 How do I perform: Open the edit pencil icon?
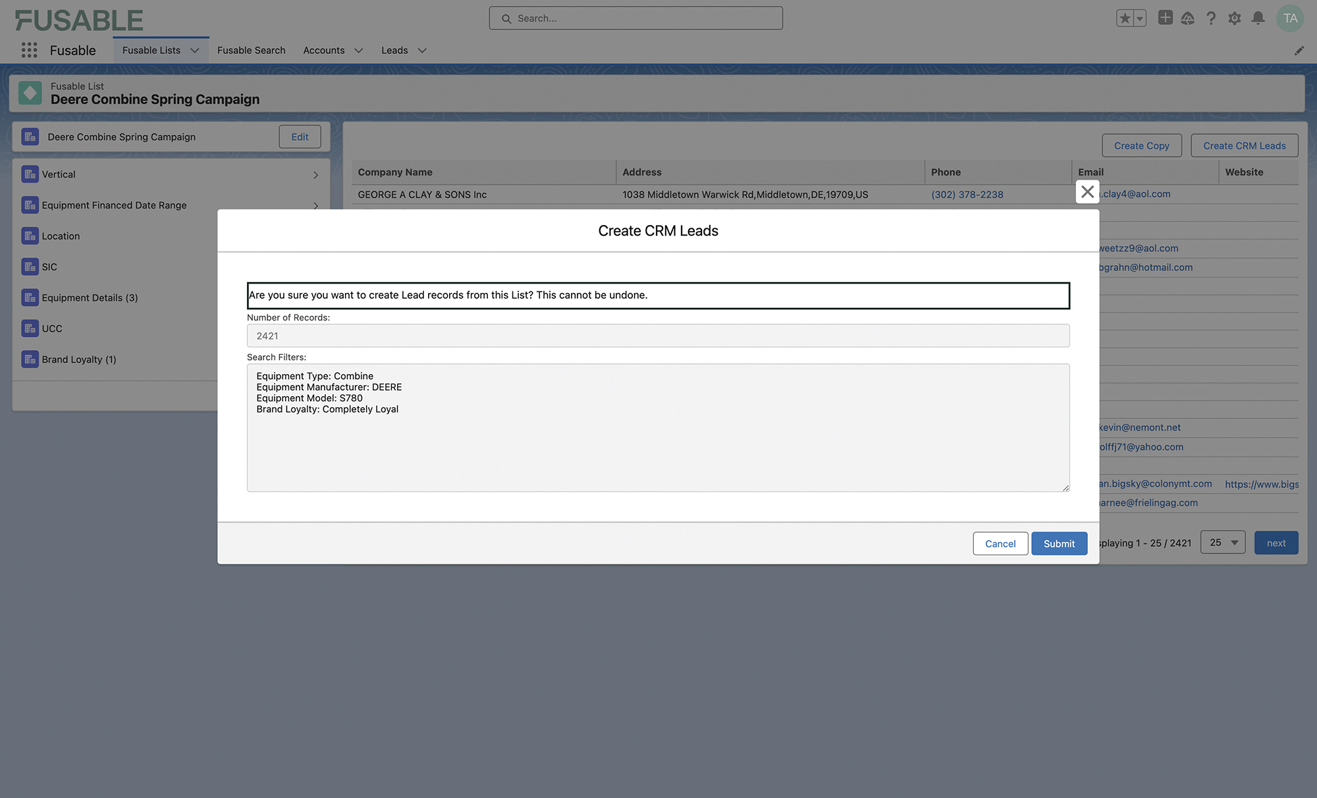pyautogui.click(x=1299, y=50)
